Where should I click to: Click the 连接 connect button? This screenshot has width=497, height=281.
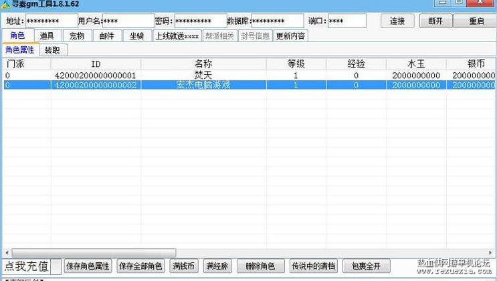click(397, 21)
